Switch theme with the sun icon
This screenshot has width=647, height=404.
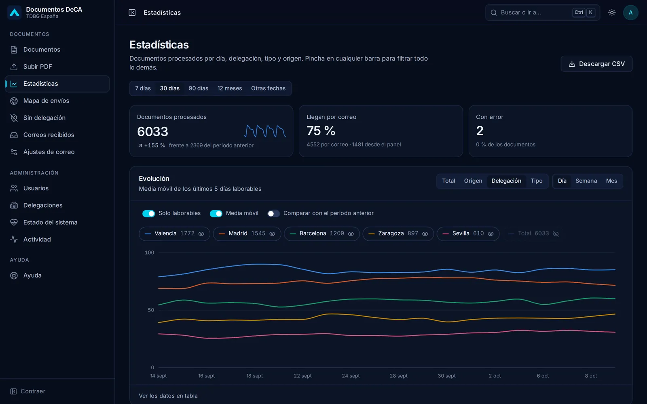(612, 13)
